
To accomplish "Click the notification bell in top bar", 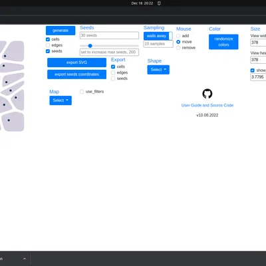I will pos(159,3).
